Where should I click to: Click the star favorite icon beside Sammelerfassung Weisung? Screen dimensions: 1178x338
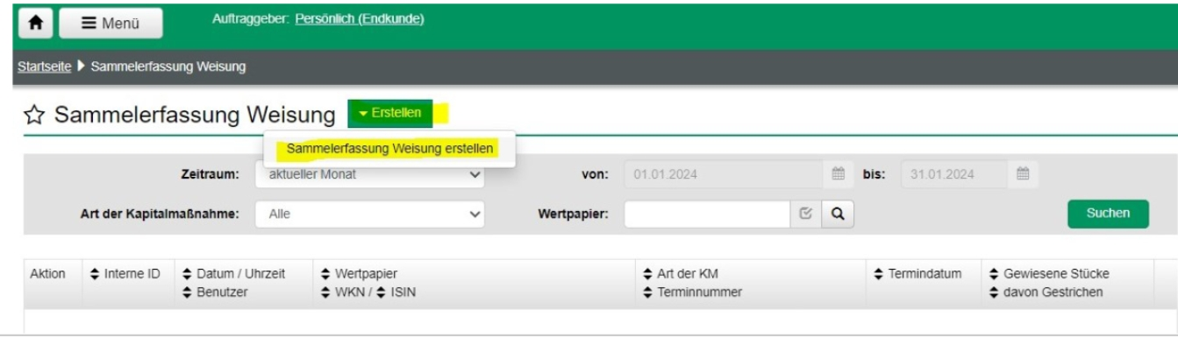click(32, 114)
